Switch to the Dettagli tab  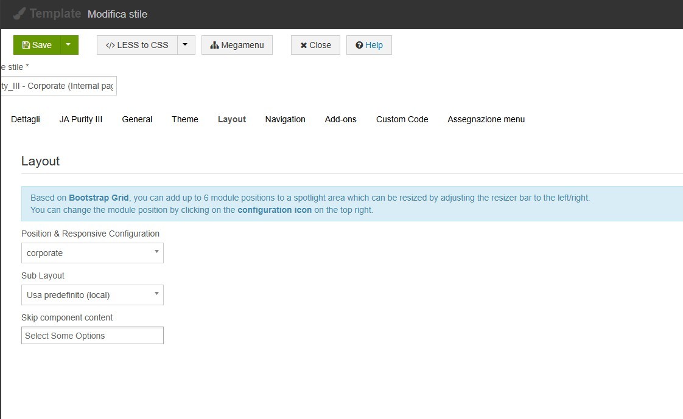click(26, 119)
